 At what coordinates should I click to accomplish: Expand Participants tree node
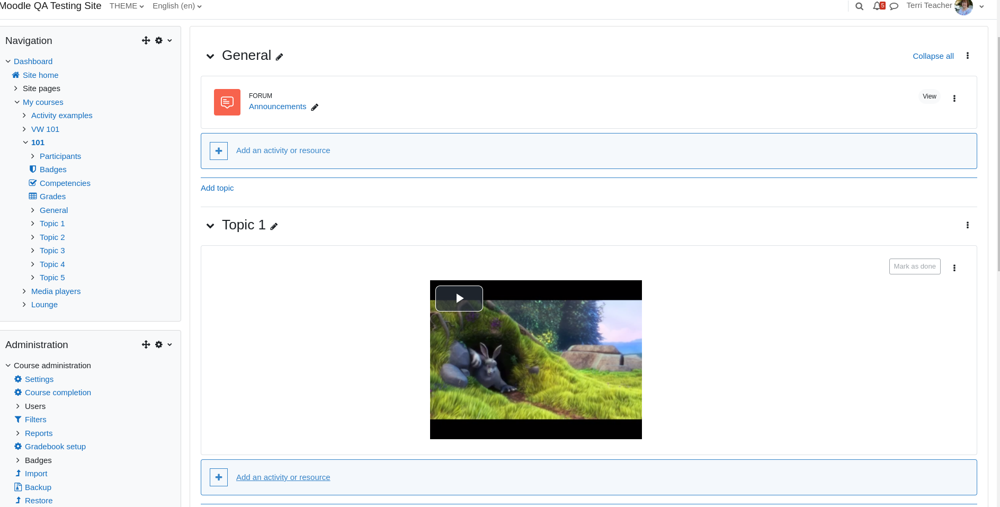click(x=33, y=156)
